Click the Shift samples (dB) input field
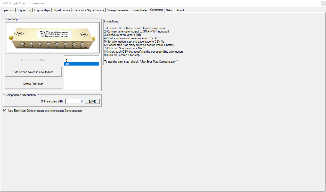 pyautogui.click(x=74, y=101)
